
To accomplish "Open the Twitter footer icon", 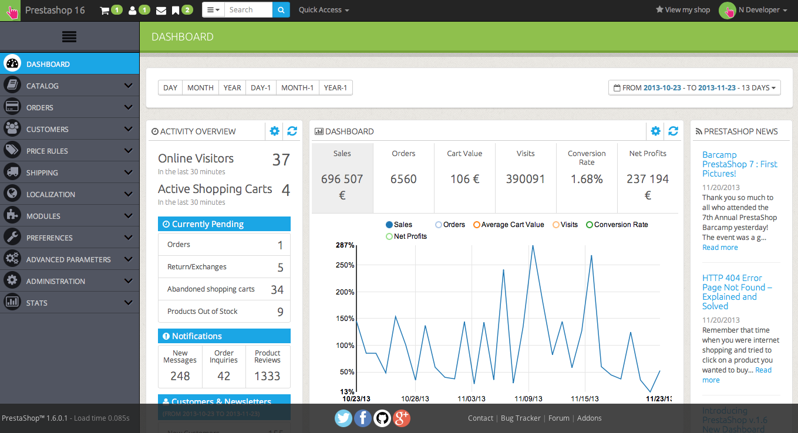I will pos(344,418).
